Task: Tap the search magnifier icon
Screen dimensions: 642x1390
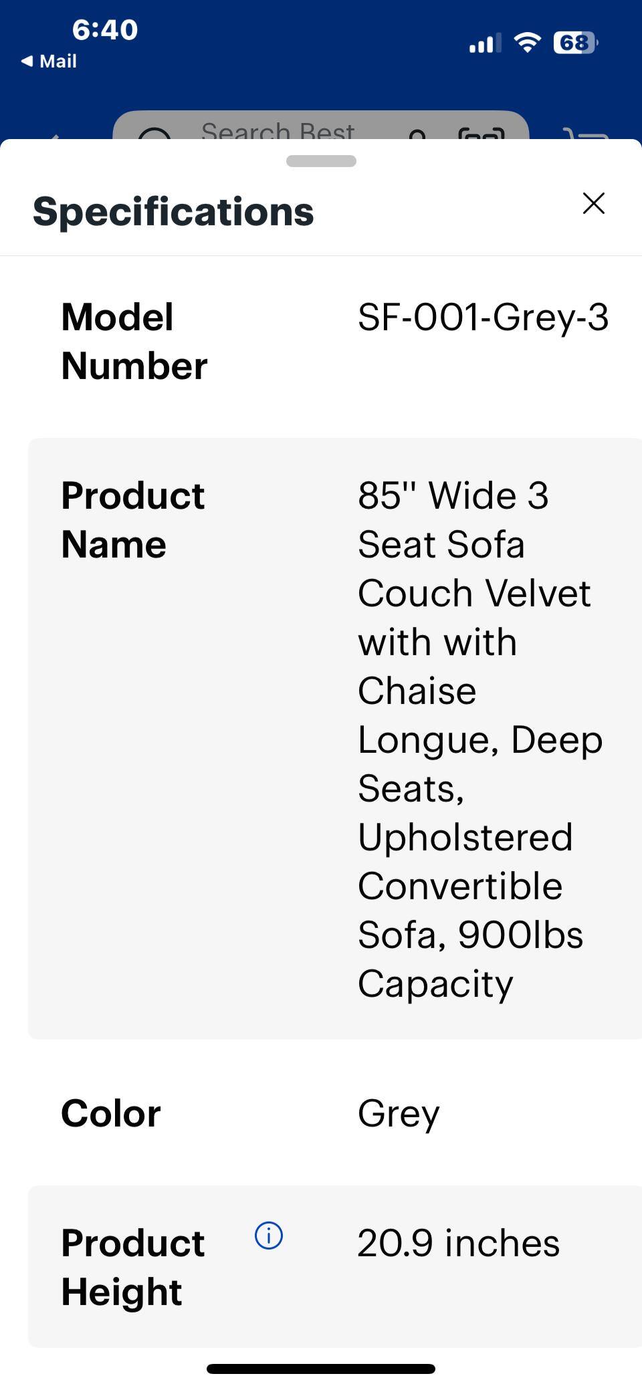Action: tap(154, 134)
